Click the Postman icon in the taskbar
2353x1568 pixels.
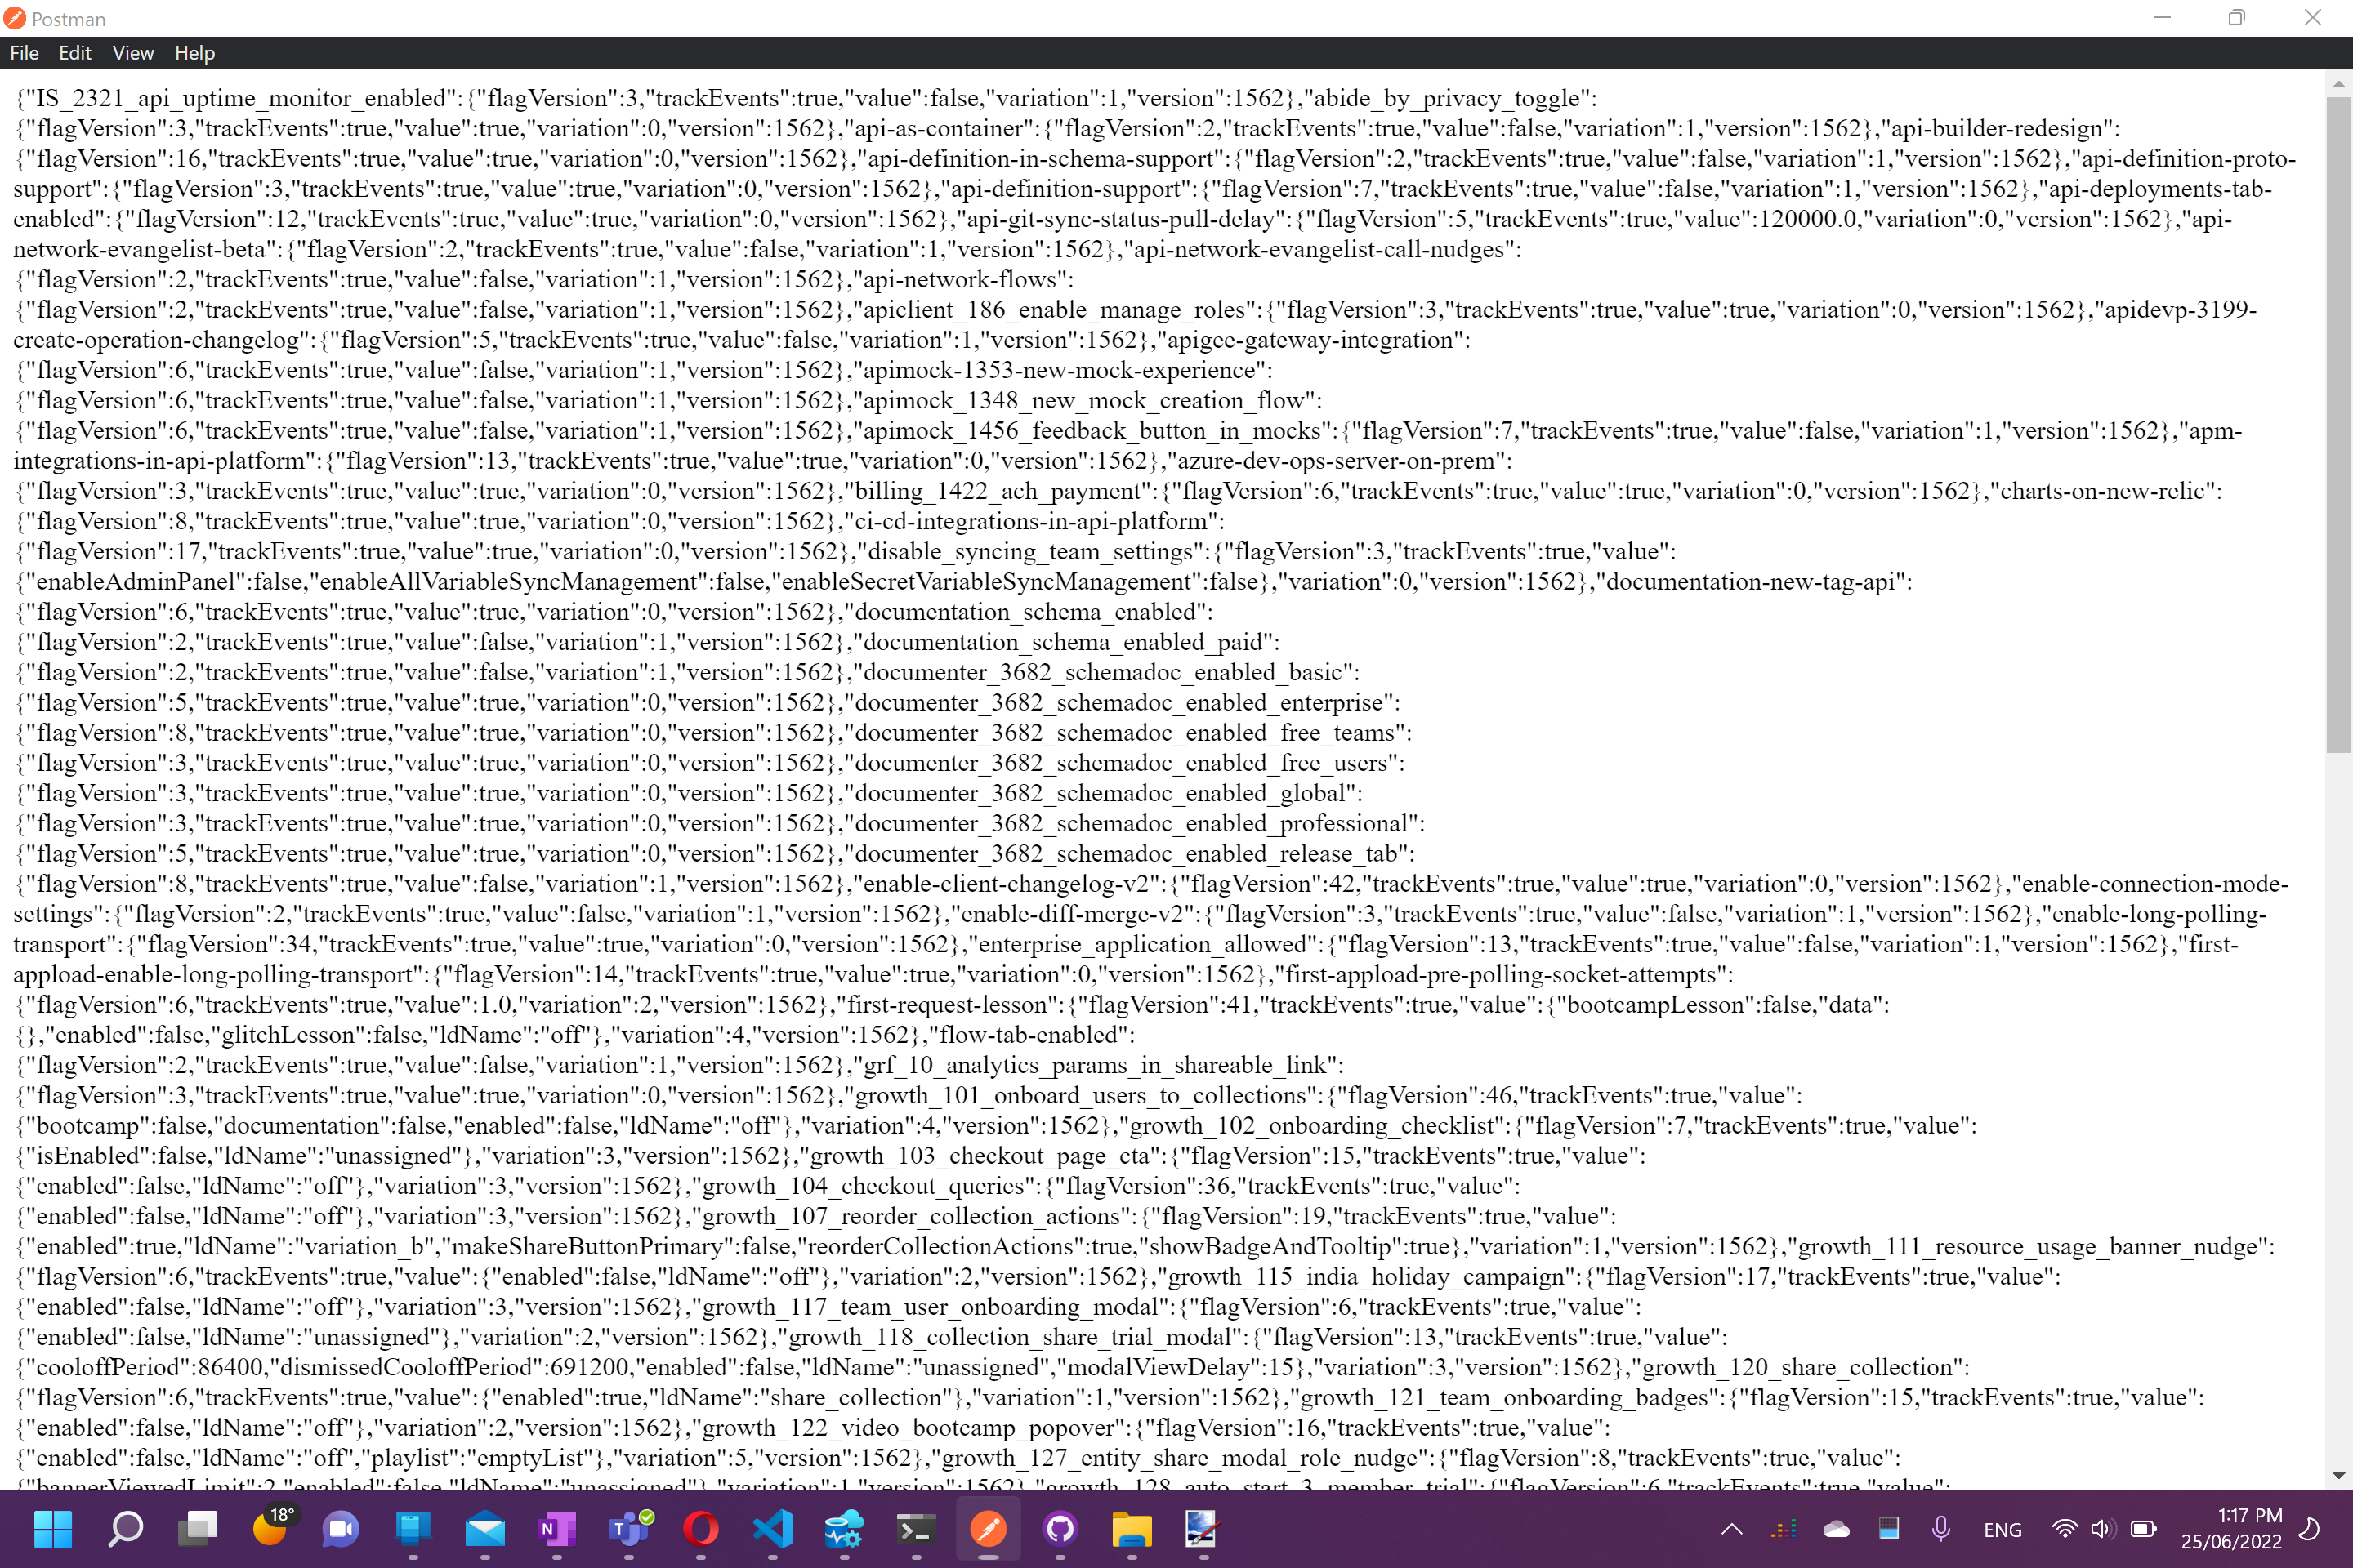(x=988, y=1528)
